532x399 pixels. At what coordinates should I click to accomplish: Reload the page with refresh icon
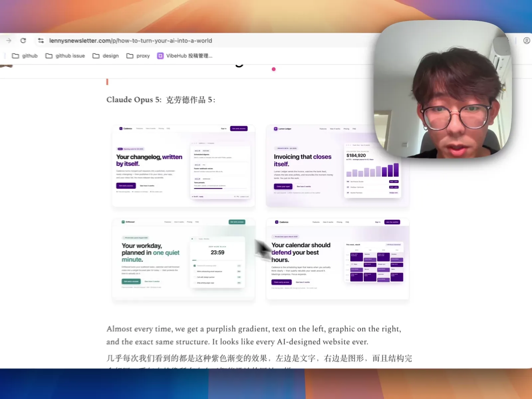(23, 41)
